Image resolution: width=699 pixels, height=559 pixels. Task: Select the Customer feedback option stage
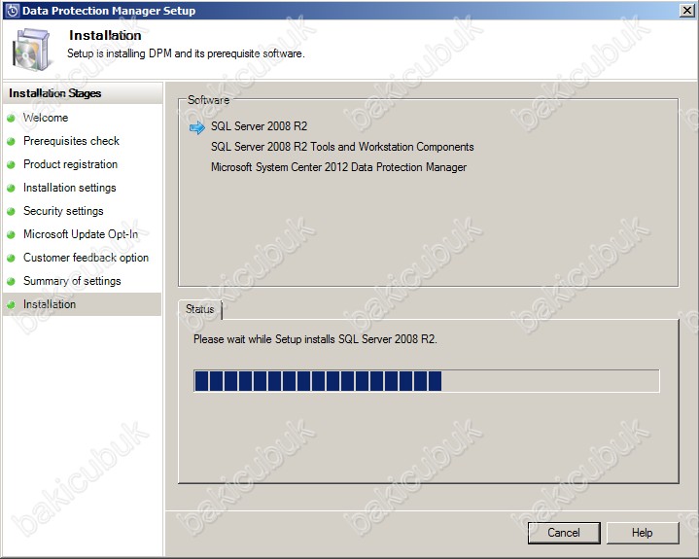(86, 258)
